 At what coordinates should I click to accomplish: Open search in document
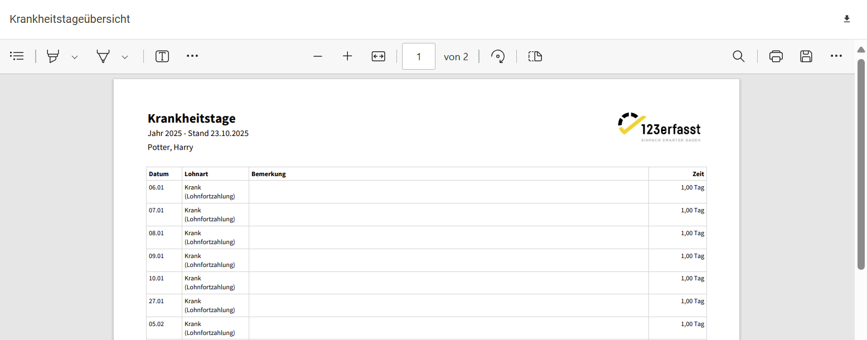point(739,56)
